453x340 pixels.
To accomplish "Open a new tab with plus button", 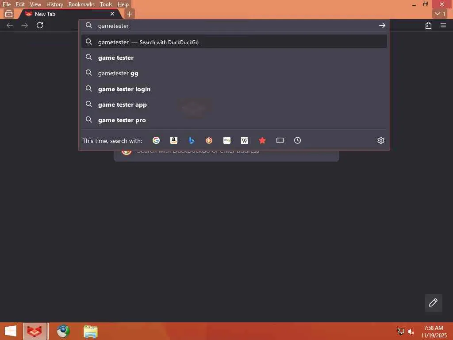I will pos(130,14).
